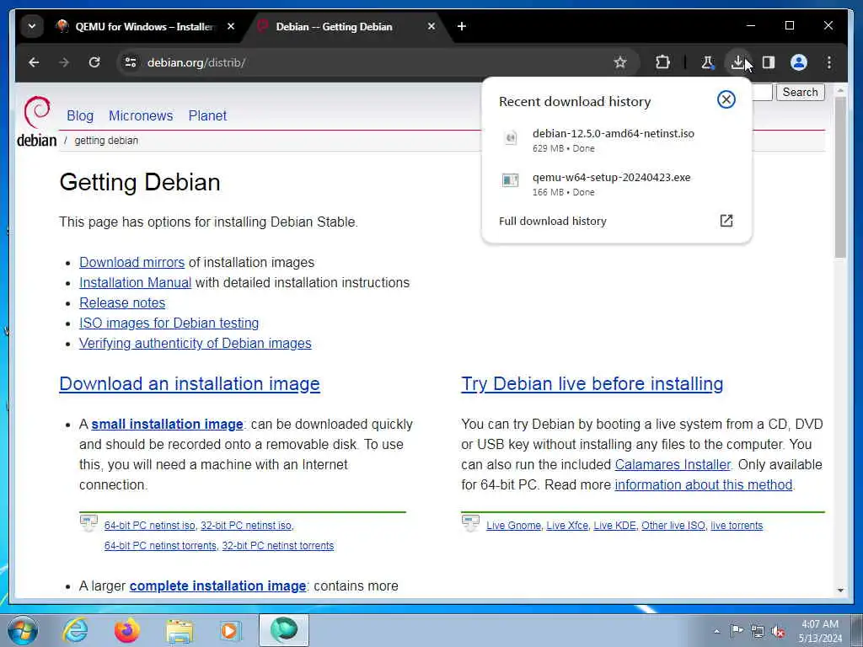
Task: Switch to QEMU for Windows tab
Action: click(x=143, y=26)
